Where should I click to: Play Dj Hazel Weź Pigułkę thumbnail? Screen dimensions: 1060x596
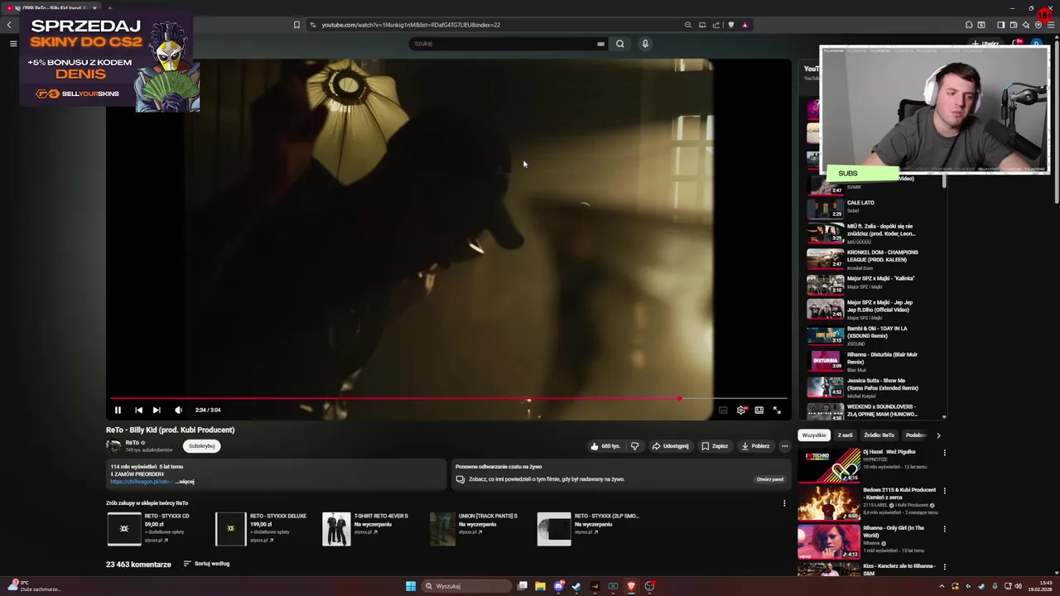(829, 465)
